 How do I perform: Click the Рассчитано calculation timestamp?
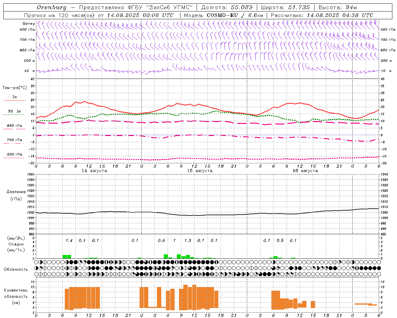(322, 15)
